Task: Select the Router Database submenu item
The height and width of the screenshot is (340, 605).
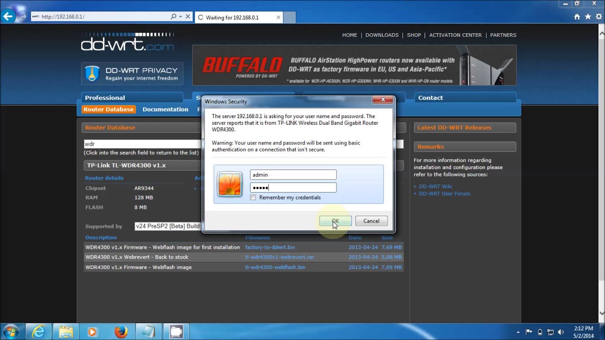Action: [x=109, y=109]
